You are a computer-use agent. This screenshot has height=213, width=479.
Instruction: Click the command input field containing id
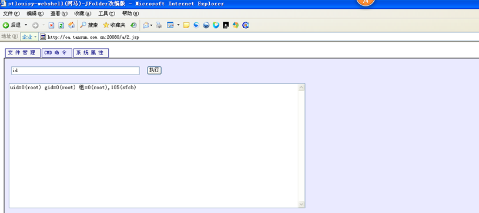pos(75,70)
